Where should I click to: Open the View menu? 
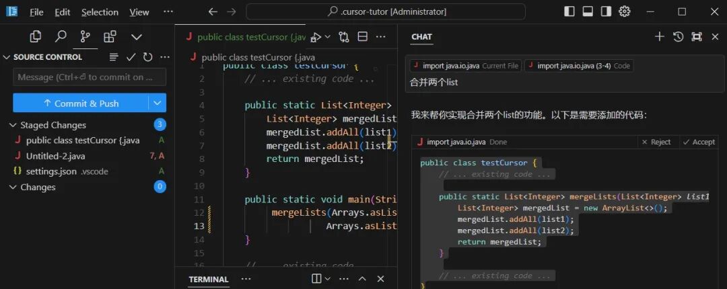[139, 12]
